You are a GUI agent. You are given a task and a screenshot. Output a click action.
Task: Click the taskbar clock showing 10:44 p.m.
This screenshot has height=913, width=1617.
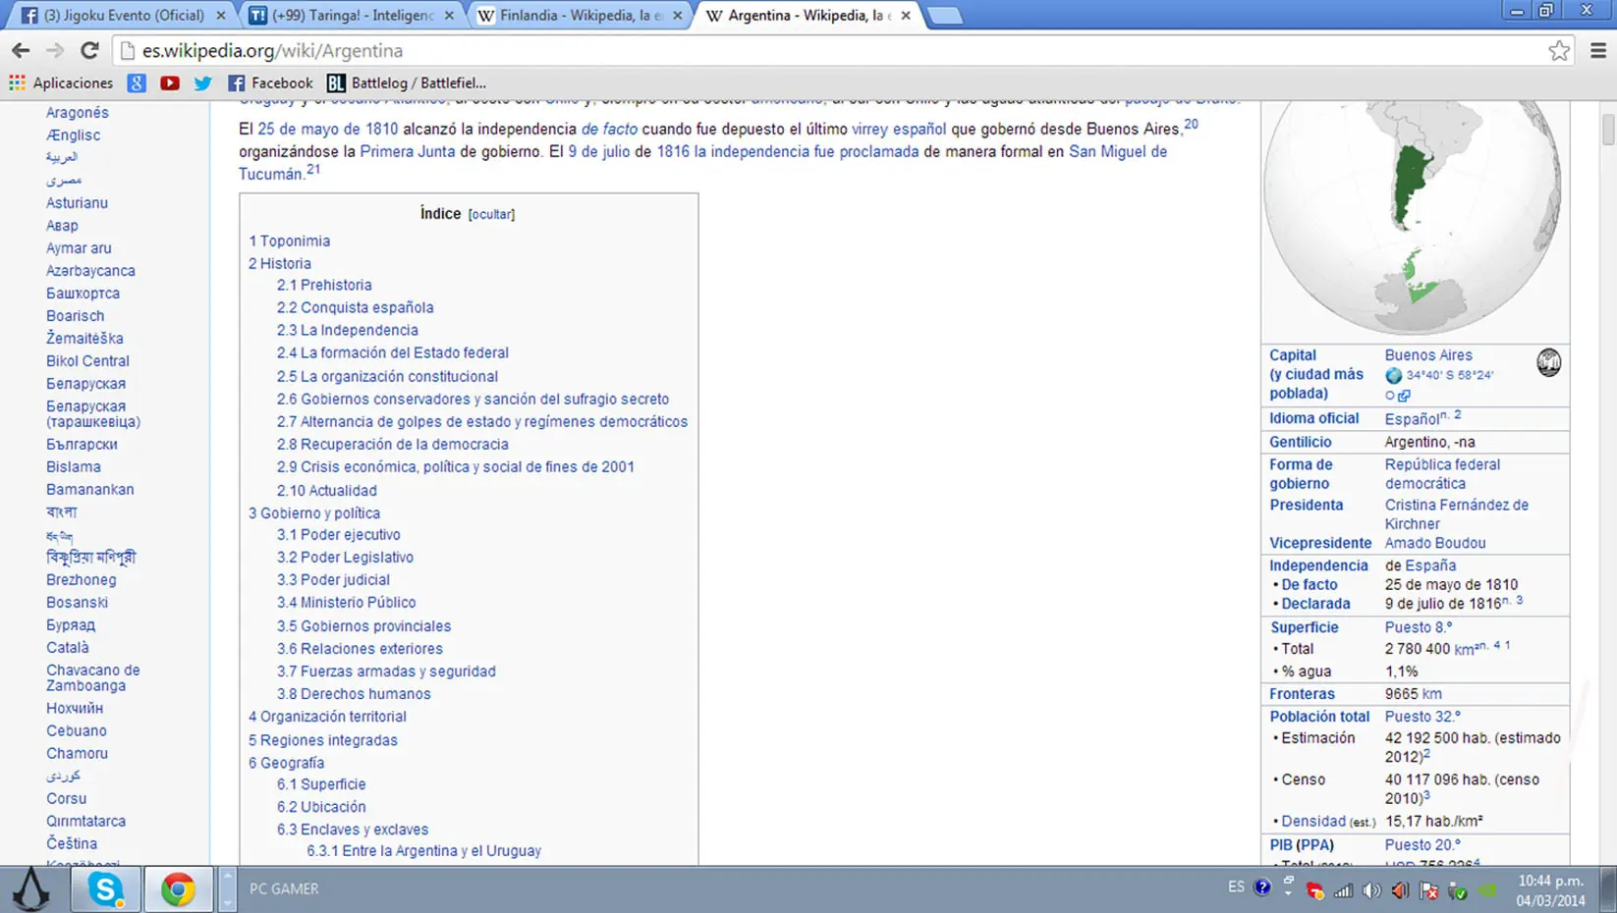(1550, 889)
